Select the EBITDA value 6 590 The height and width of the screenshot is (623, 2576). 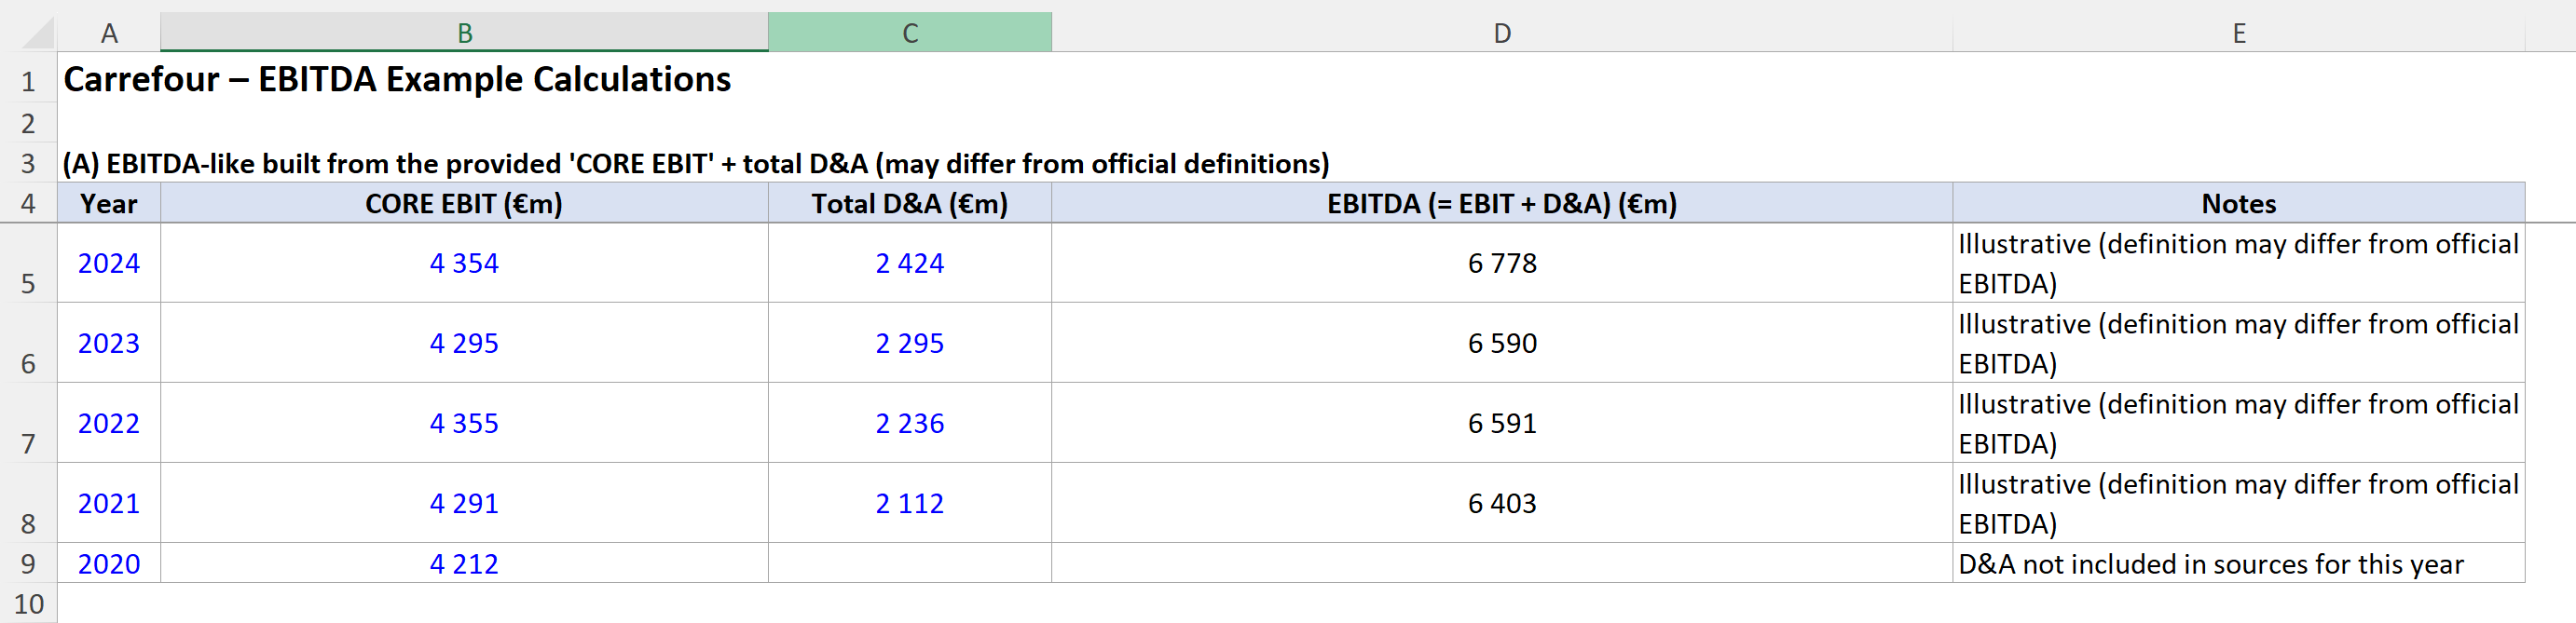click(1502, 343)
